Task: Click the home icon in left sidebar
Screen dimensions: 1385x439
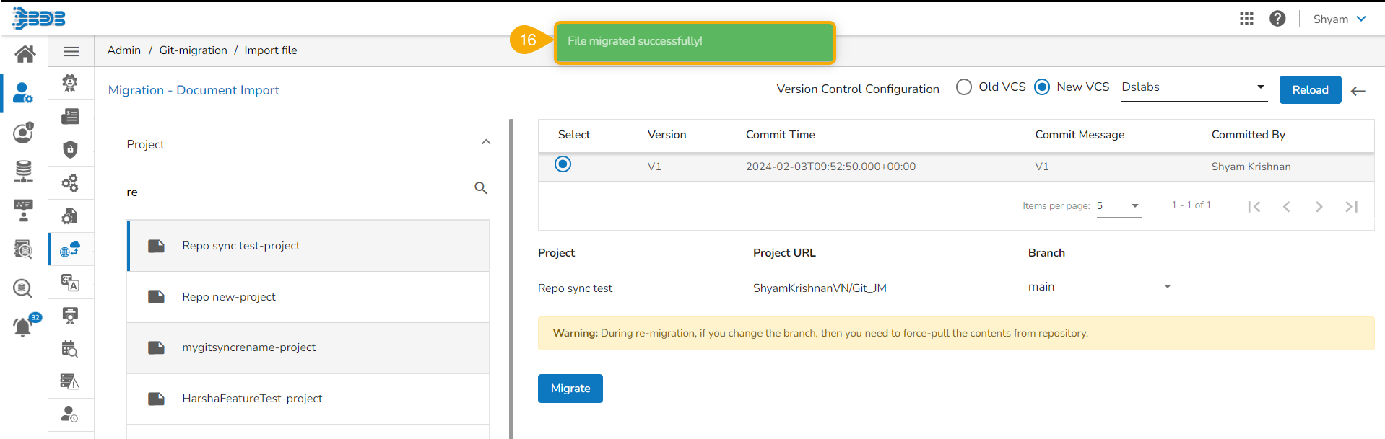Action: pyautogui.click(x=25, y=54)
